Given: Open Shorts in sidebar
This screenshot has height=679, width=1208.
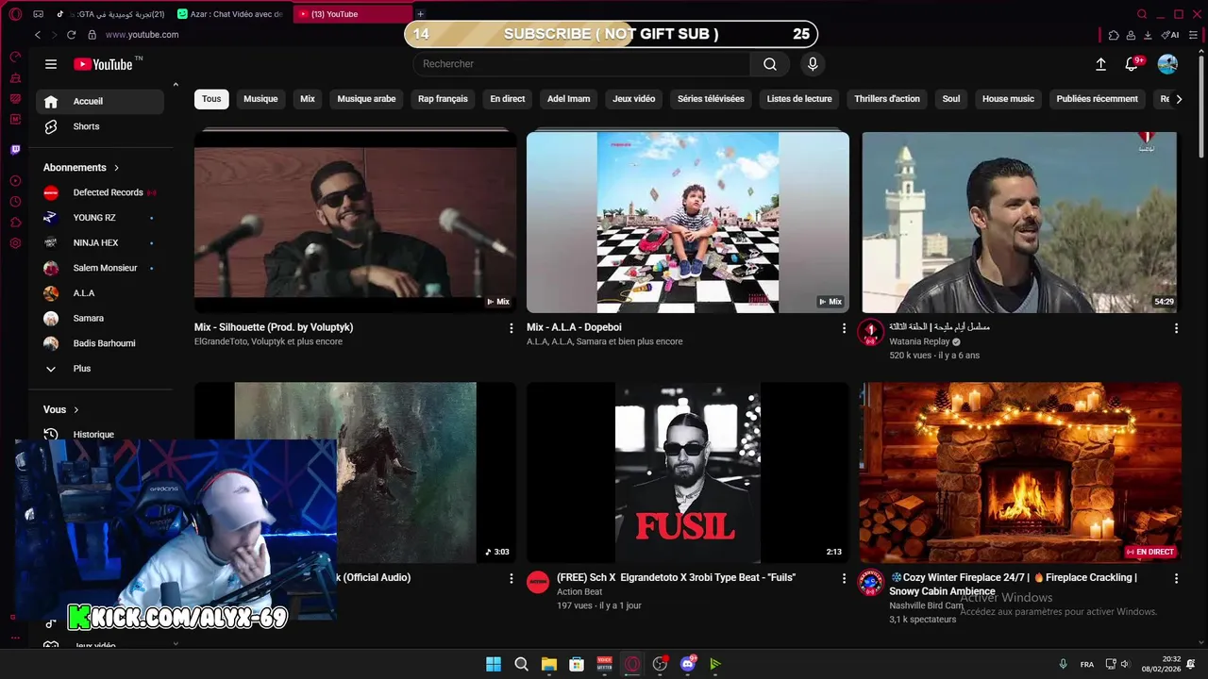Looking at the screenshot, I should coord(100,126).
